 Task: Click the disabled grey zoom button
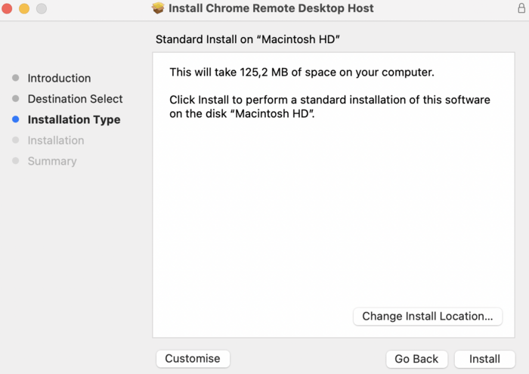pyautogui.click(x=42, y=8)
